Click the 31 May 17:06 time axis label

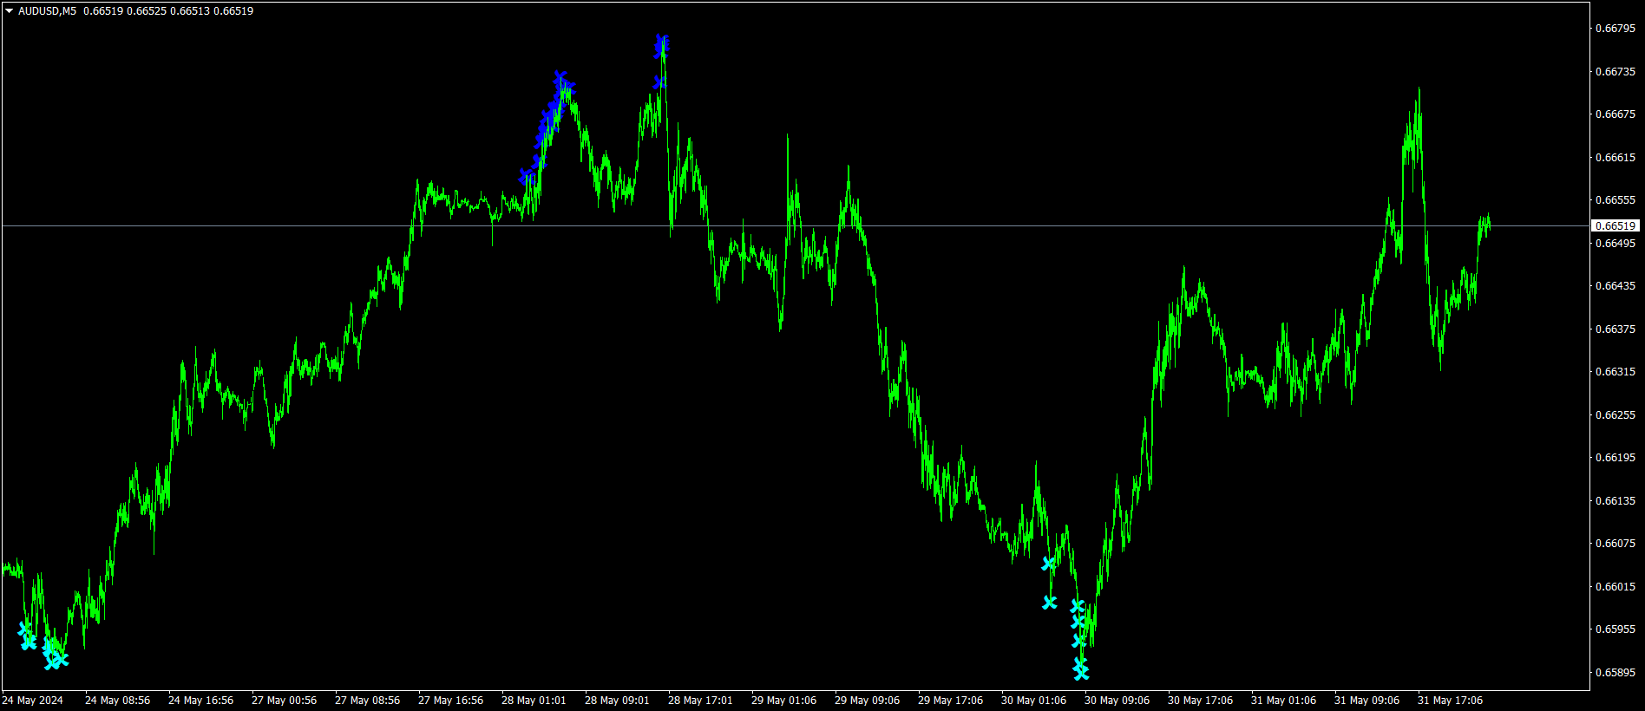point(1450,701)
